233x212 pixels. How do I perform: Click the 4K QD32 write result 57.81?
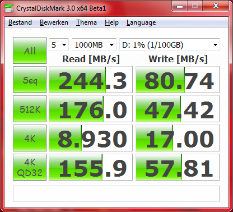(x=178, y=167)
